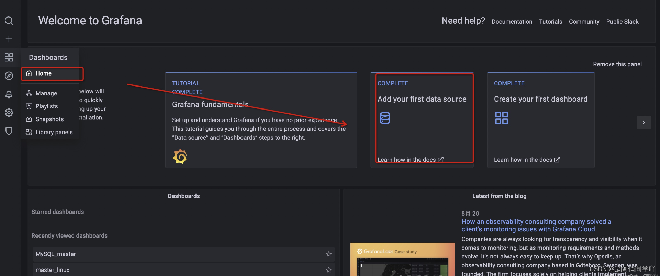
Task: Click the plus Create icon
Action: click(x=9, y=39)
